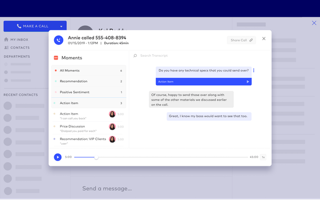Click the Share Call button
Viewport: 320px width, 200px height.
(x=241, y=40)
